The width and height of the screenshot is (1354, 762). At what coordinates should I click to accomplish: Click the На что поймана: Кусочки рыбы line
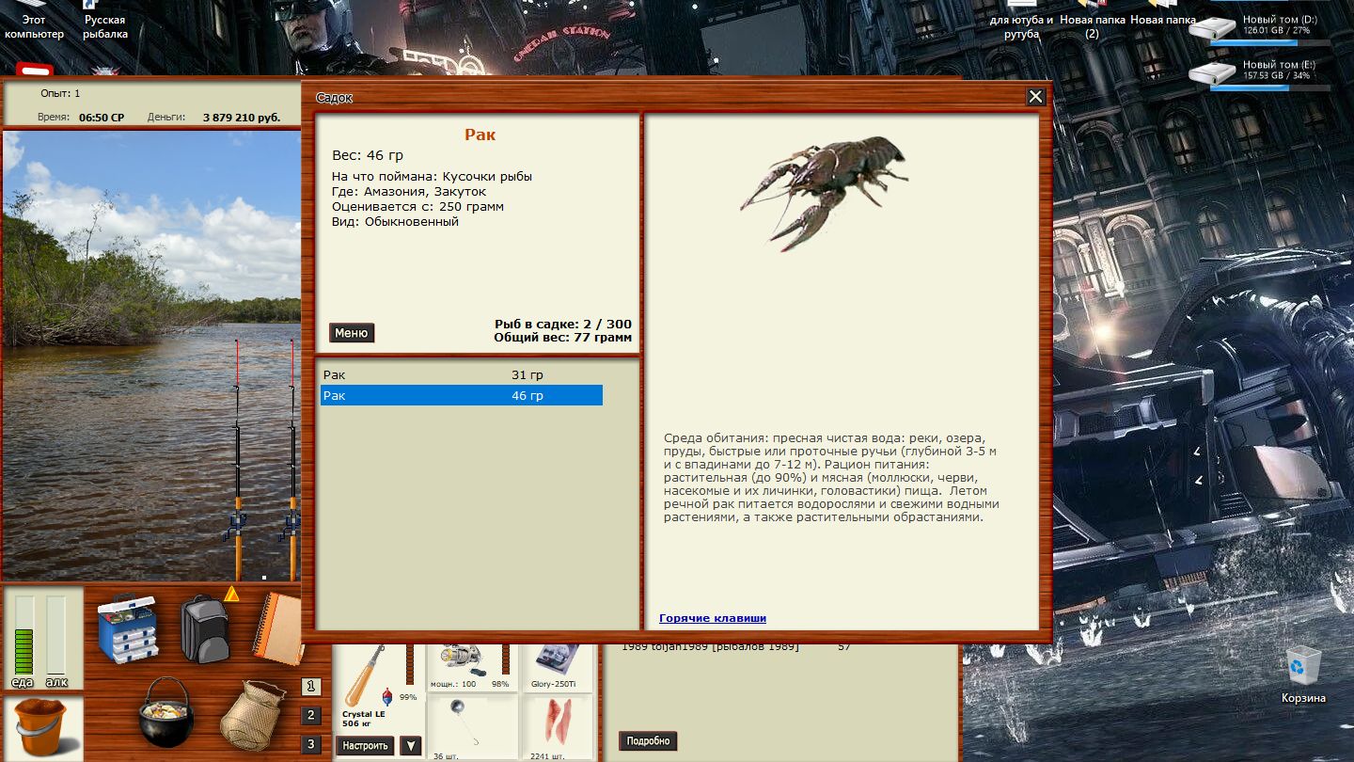(432, 177)
